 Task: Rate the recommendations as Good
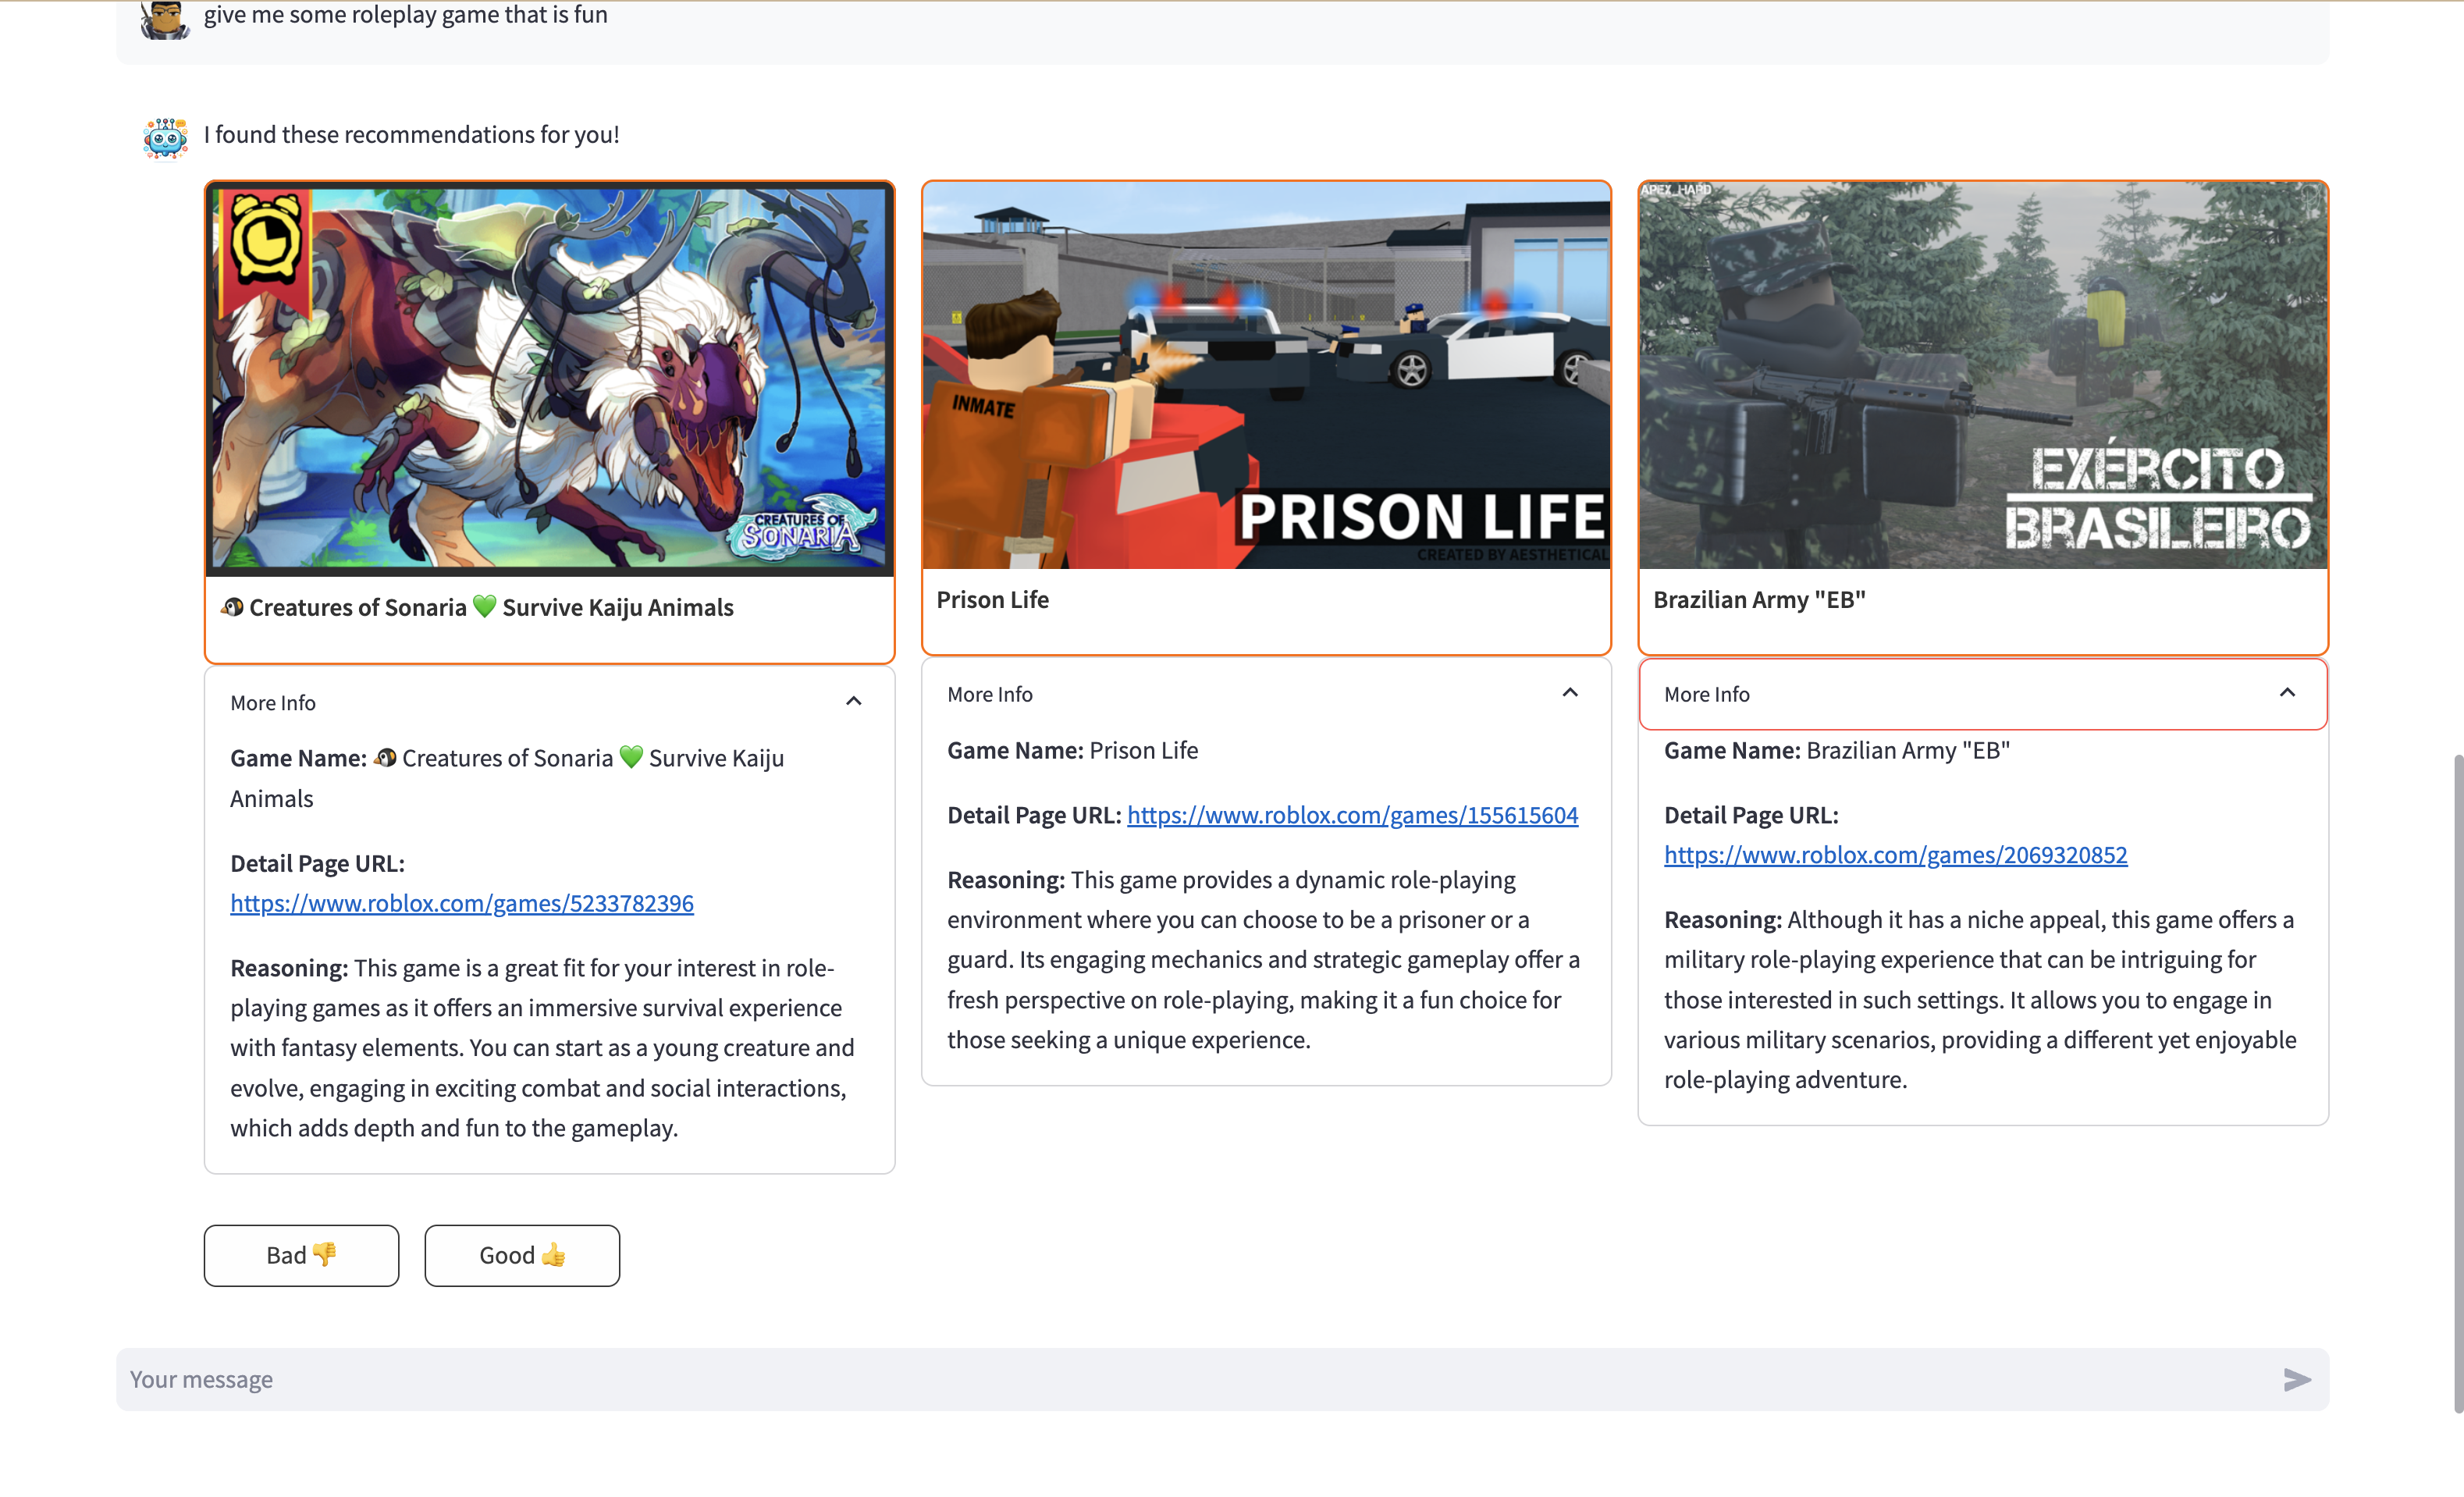click(522, 1255)
